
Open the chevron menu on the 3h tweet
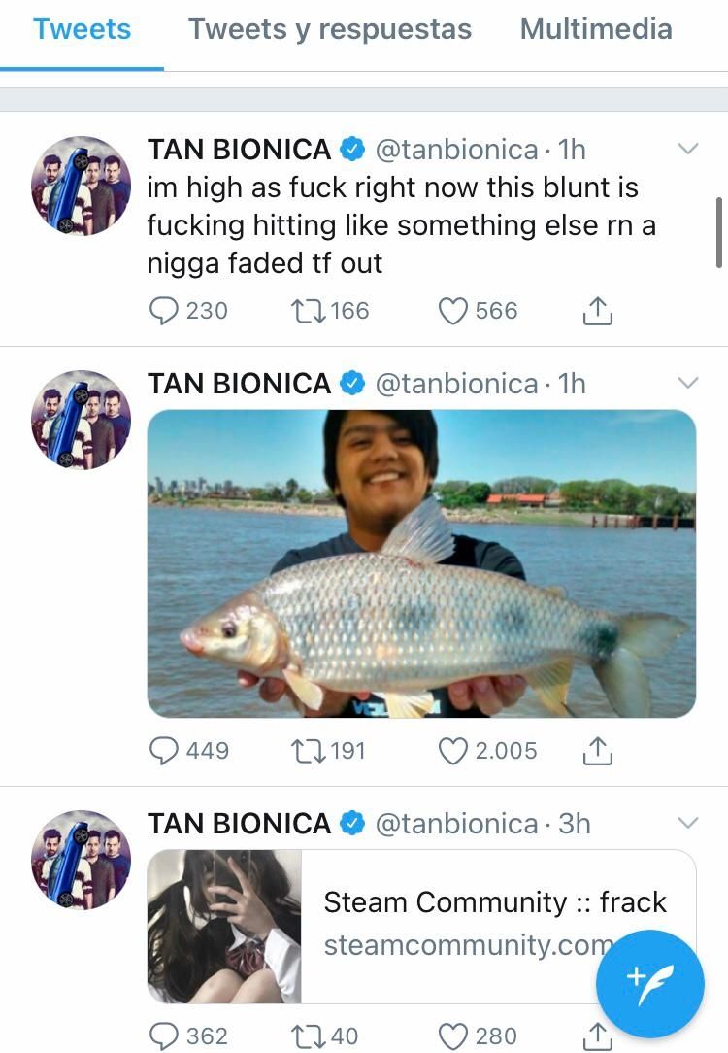[x=687, y=824]
